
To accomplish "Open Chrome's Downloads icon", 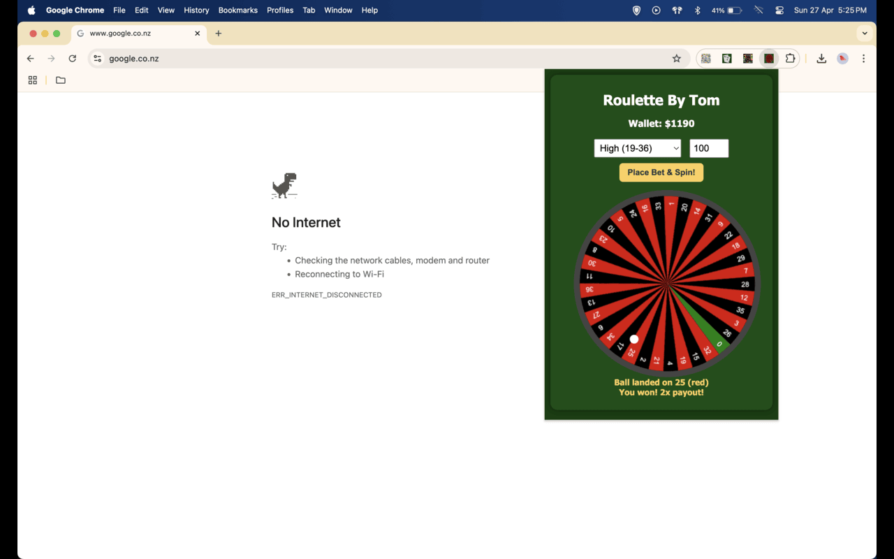I will click(821, 58).
